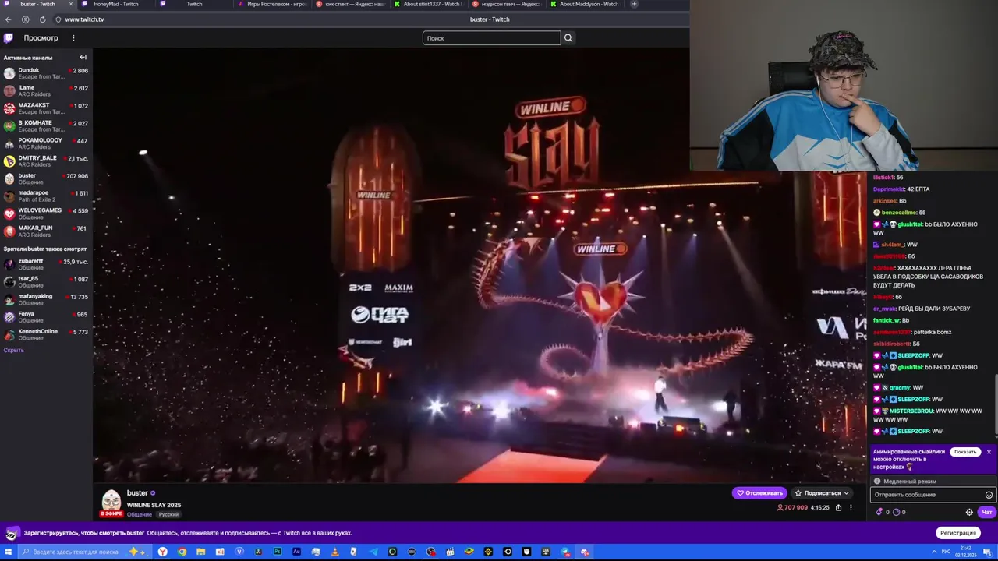The height and width of the screenshot is (561, 998).
Task: Click Показать button in emotes notice
Action: [x=965, y=452]
